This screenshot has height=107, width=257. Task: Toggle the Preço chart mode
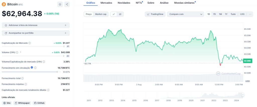point(89,14)
